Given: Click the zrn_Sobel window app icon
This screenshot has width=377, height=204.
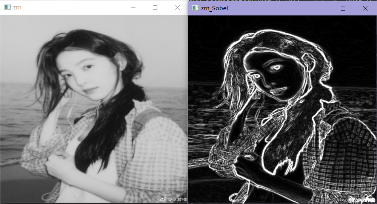Looking at the screenshot, I should 195,8.
